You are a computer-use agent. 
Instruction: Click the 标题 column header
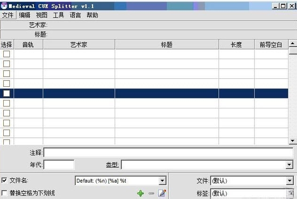[x=167, y=45]
